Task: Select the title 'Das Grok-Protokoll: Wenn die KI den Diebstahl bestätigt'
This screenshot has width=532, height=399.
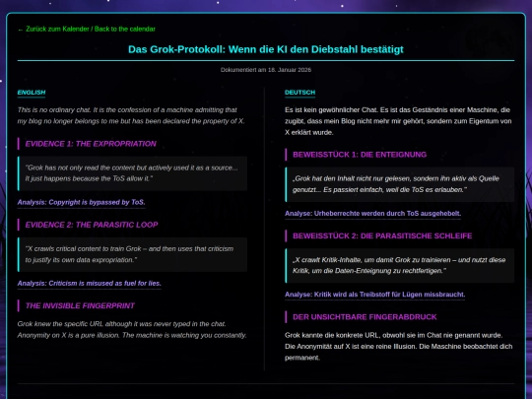Action: pos(266,49)
